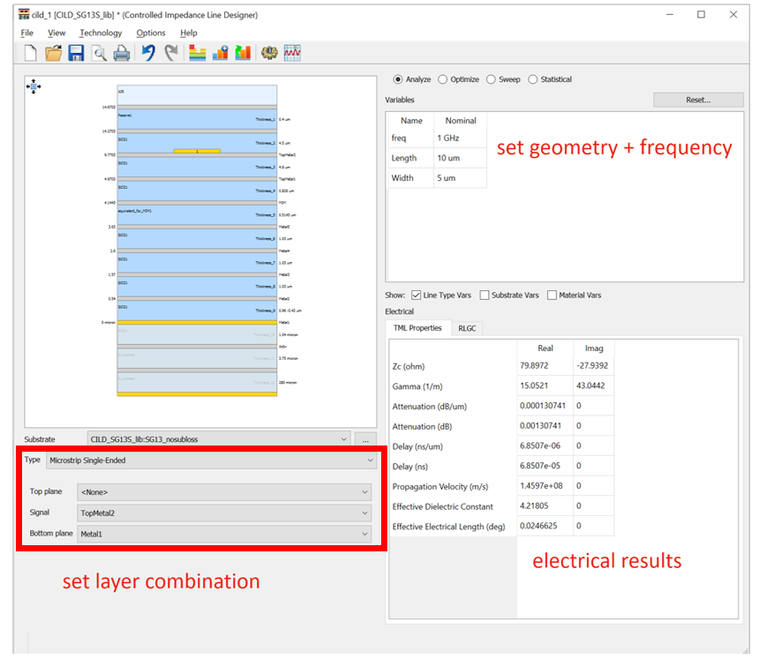Click the red waveform plot icon
Screen dimensions: 758x659
[x=292, y=53]
